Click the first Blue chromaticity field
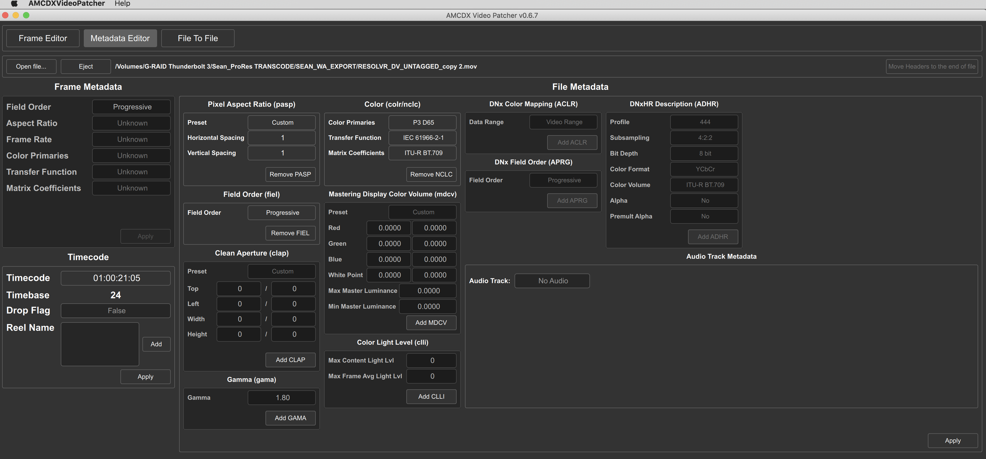Image resolution: width=986 pixels, height=459 pixels. tap(389, 259)
